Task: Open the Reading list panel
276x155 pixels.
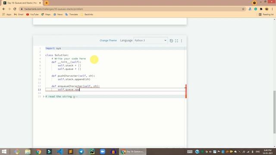Action: [x=266, y=14]
